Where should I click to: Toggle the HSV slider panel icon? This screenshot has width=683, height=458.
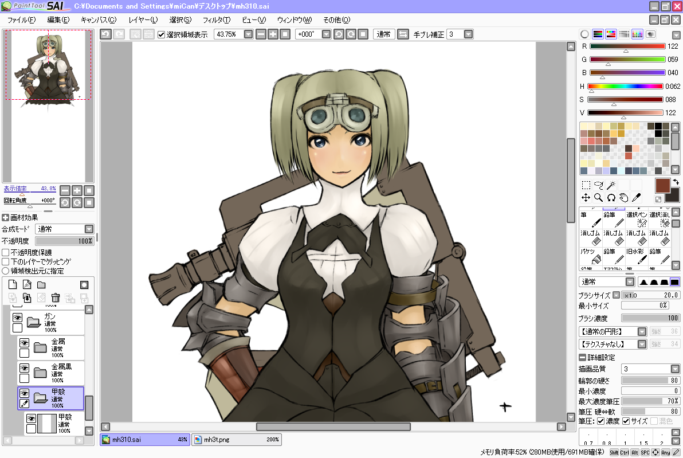pyautogui.click(x=611, y=34)
